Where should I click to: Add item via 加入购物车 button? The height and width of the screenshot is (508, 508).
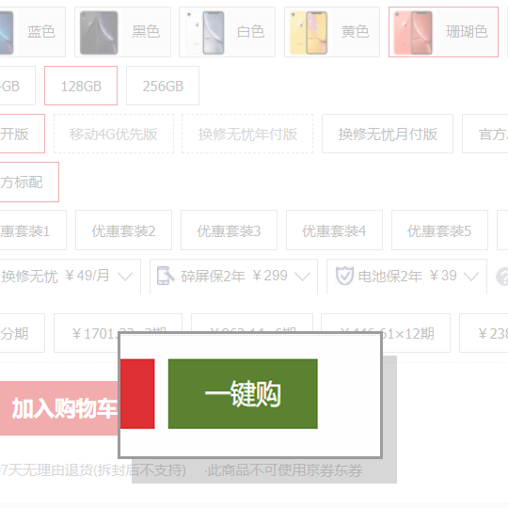(x=59, y=408)
